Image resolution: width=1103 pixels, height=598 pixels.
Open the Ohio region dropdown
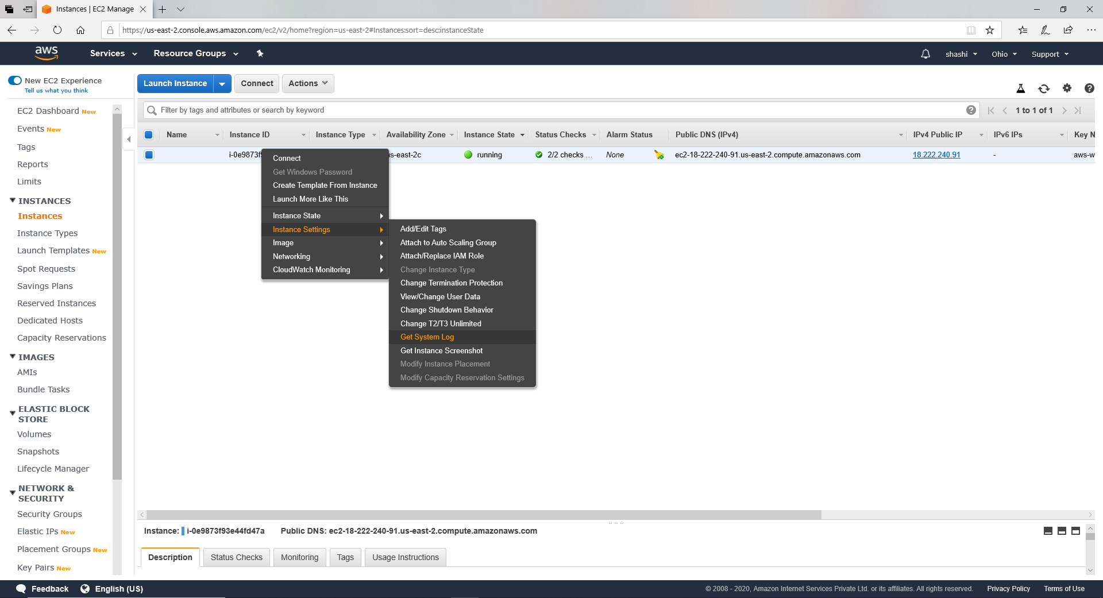(x=1004, y=54)
